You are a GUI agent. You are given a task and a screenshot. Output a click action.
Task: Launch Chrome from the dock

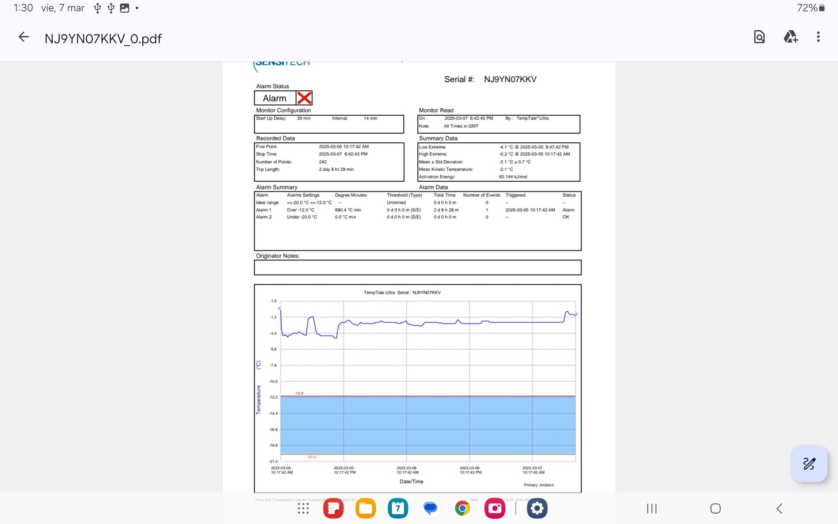pos(463,508)
